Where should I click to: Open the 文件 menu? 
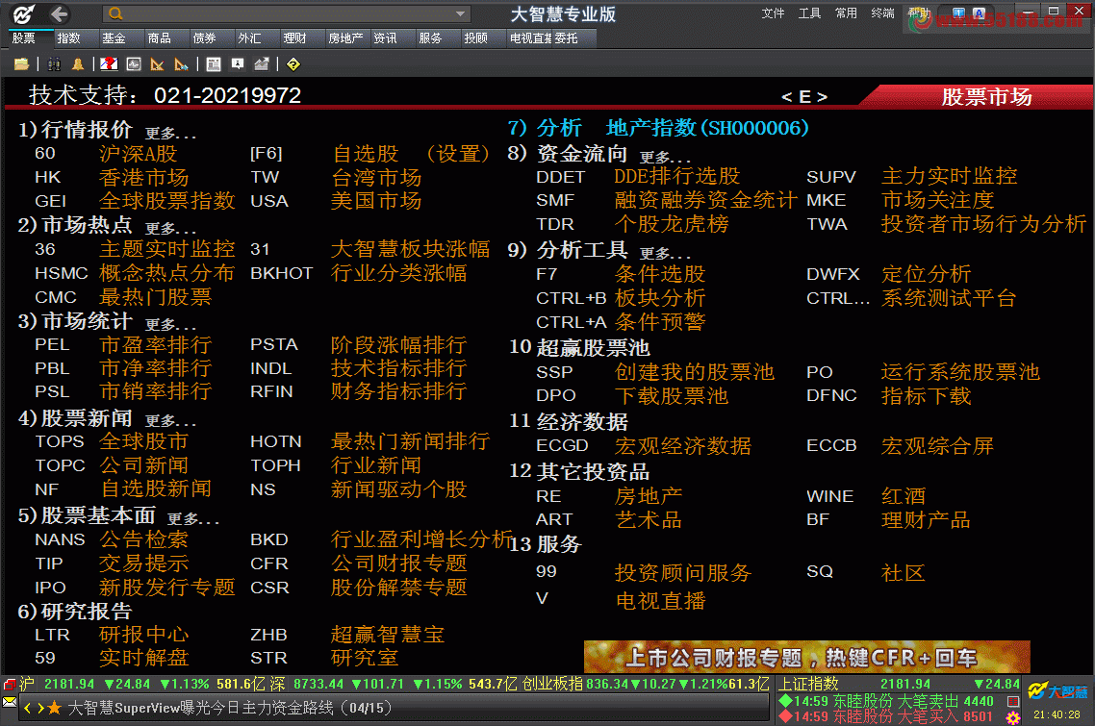pos(773,13)
